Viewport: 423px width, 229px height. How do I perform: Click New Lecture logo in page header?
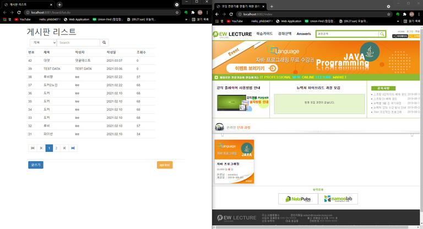pyautogui.click(x=232, y=34)
